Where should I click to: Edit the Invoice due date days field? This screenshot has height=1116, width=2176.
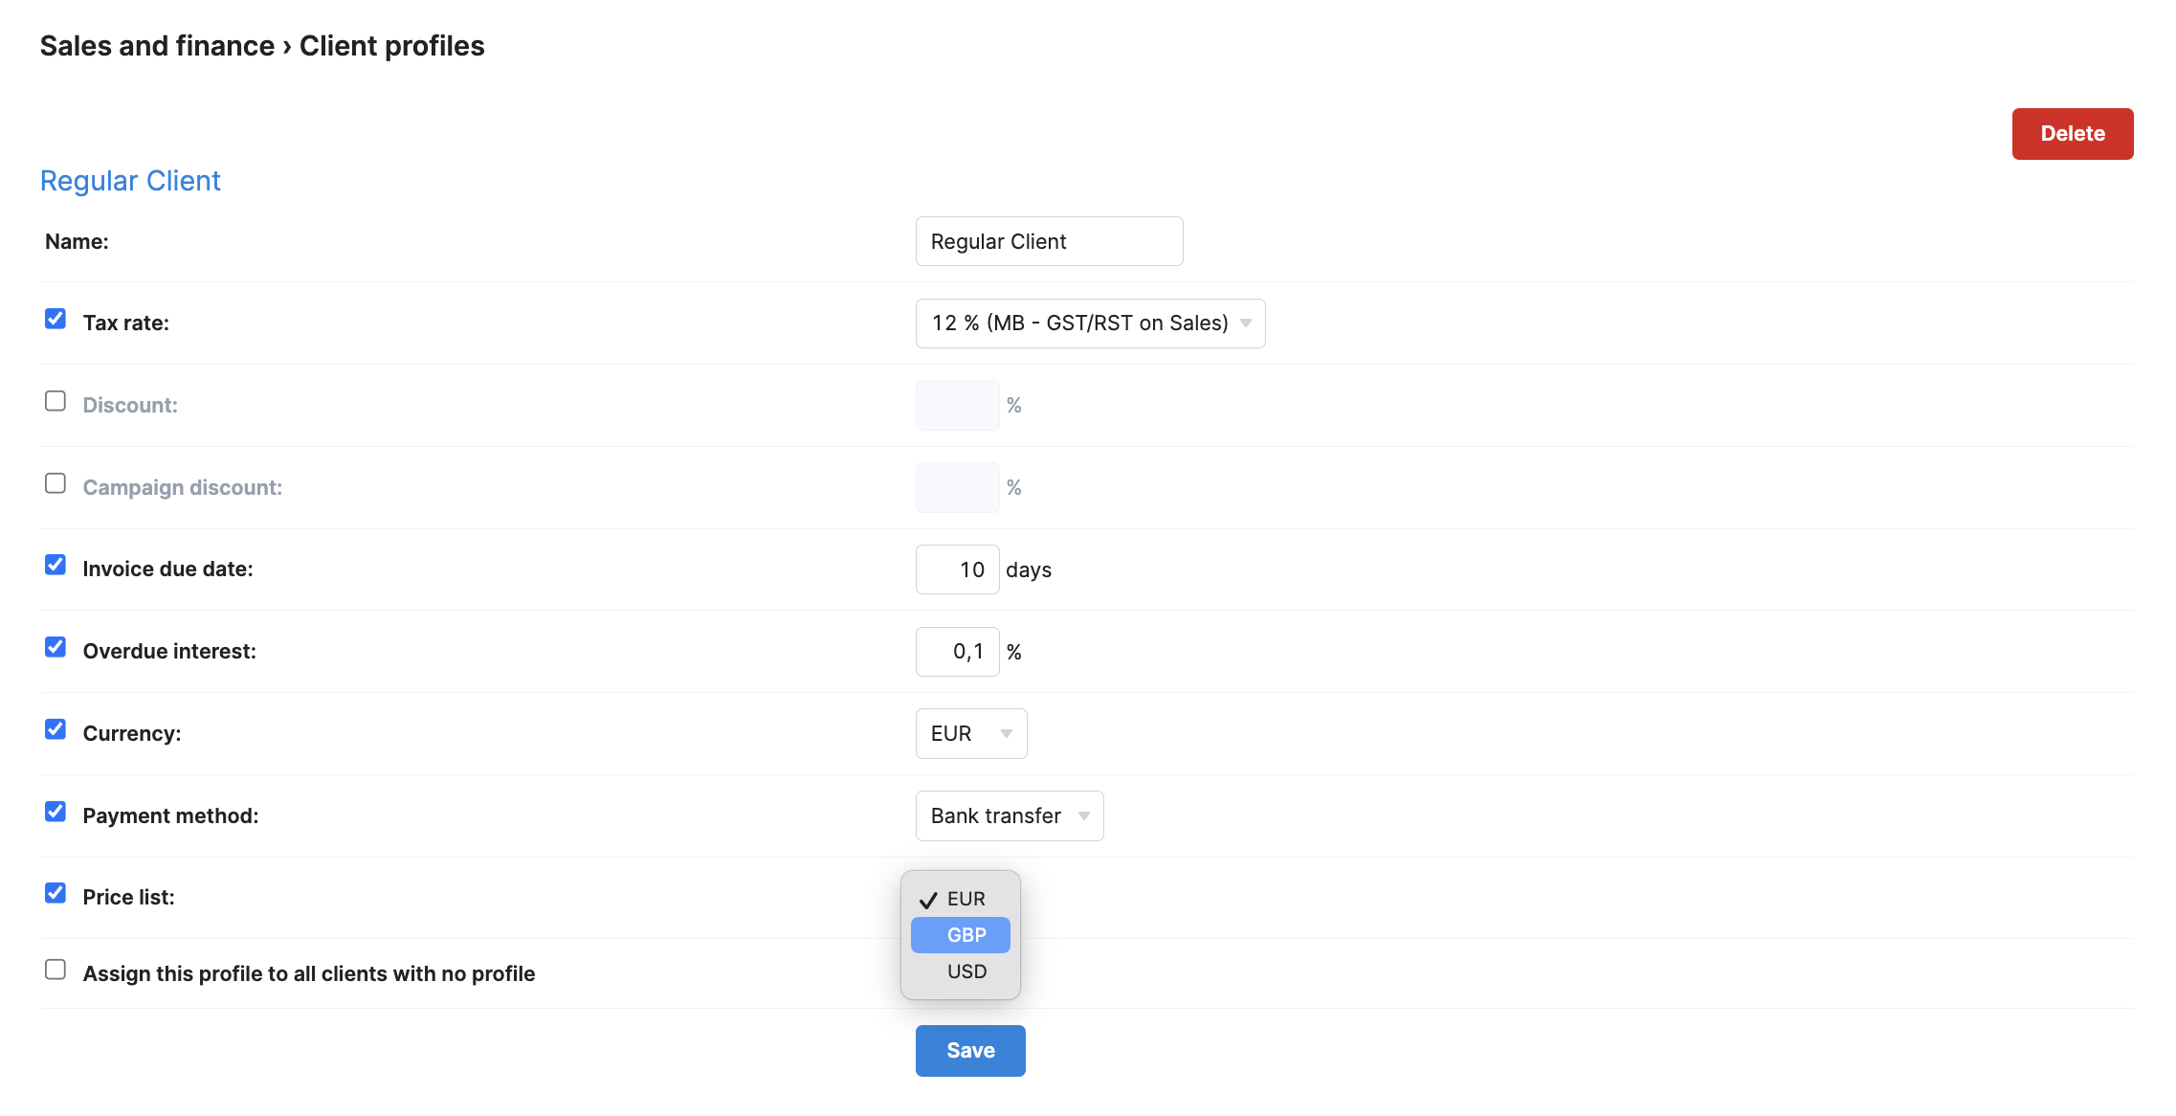click(x=957, y=569)
